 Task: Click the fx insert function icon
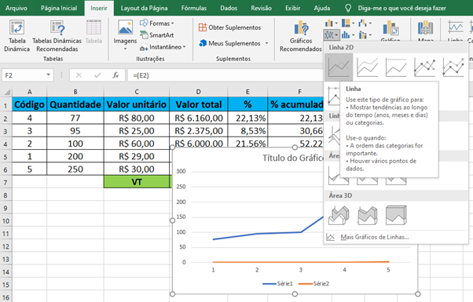[x=115, y=75]
